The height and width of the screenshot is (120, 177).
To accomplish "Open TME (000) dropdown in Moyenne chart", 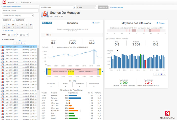I will click(118, 51).
